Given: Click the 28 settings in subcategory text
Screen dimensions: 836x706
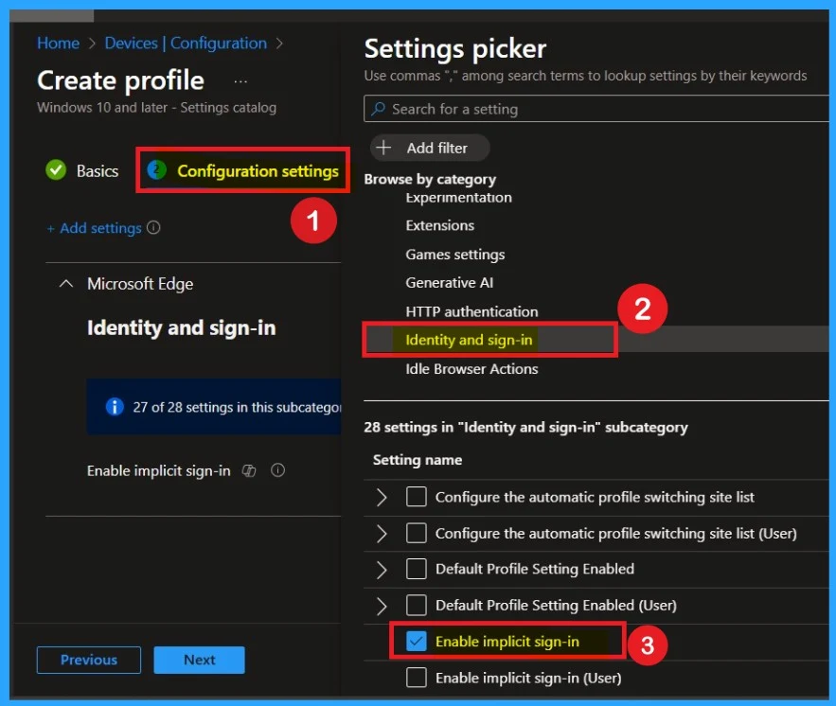Looking at the screenshot, I should click(525, 427).
